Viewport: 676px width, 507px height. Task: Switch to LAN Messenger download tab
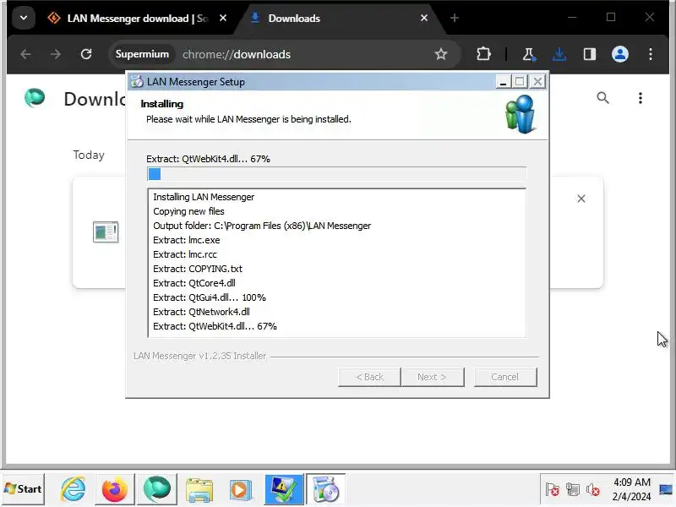[x=136, y=18]
